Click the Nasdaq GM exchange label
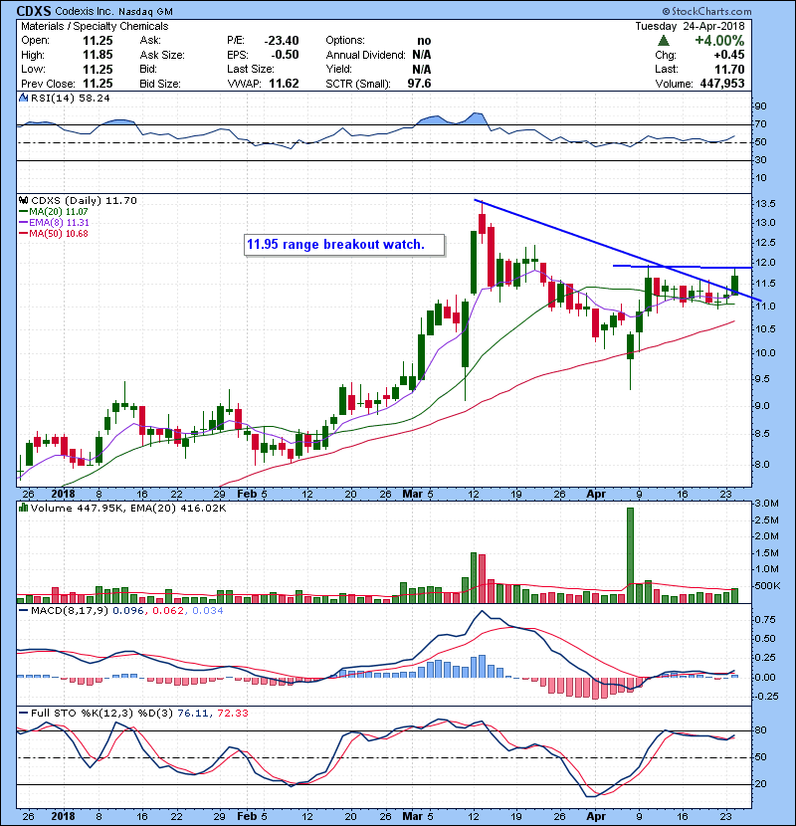The height and width of the screenshot is (826, 796). pos(145,11)
